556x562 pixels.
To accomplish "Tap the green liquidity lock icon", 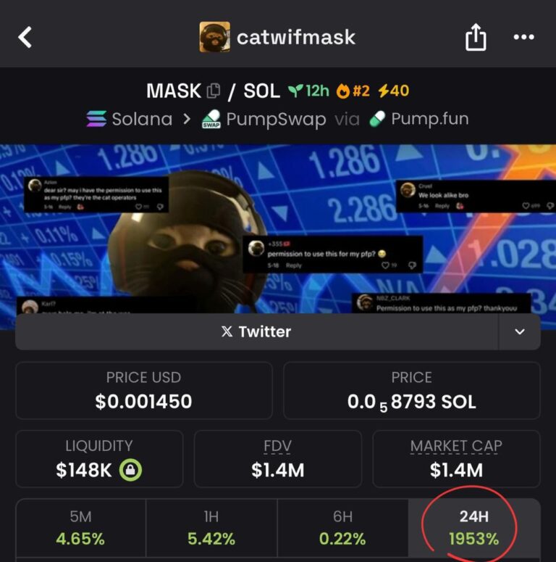I will coord(130,470).
